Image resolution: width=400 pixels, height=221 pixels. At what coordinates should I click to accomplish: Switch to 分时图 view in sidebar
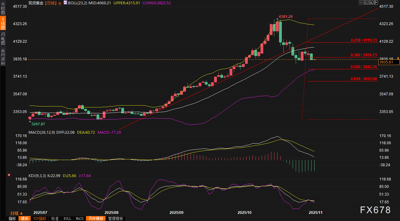pyautogui.click(x=3, y=8)
